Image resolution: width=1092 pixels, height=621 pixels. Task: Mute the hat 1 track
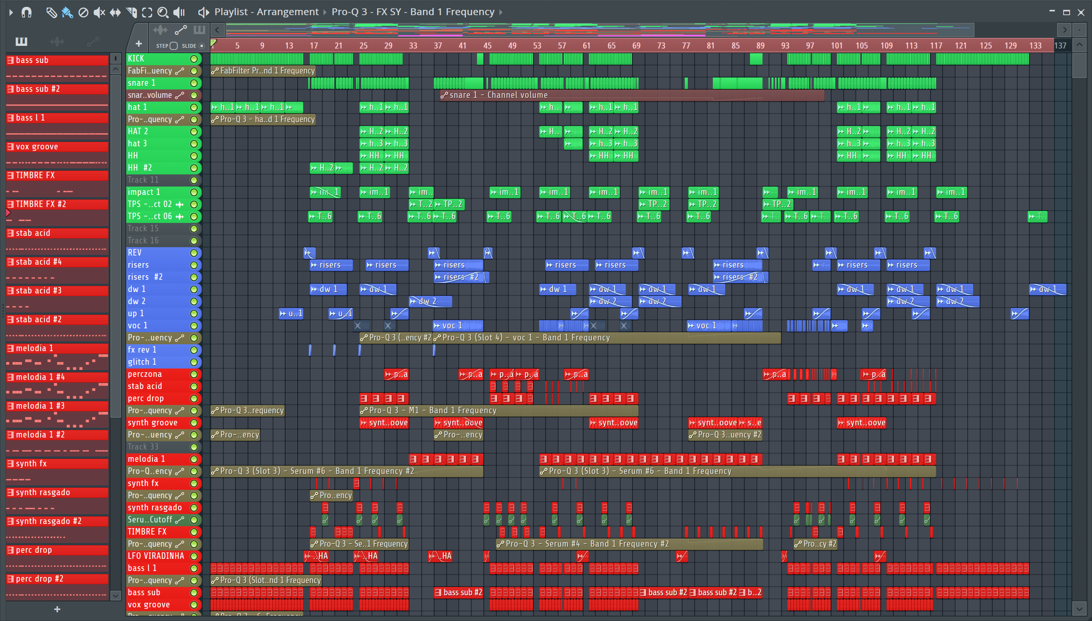click(x=194, y=108)
